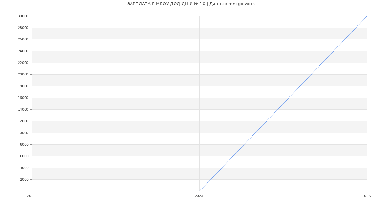
Task: Select the 28000 y-axis label
Action: click(x=23, y=28)
